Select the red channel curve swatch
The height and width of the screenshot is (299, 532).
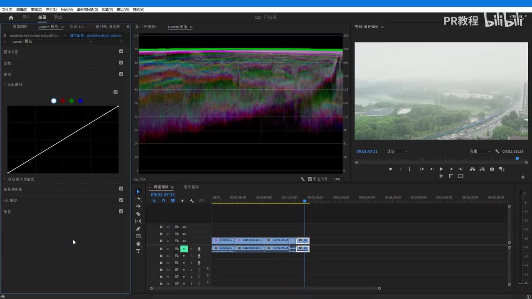[62, 101]
